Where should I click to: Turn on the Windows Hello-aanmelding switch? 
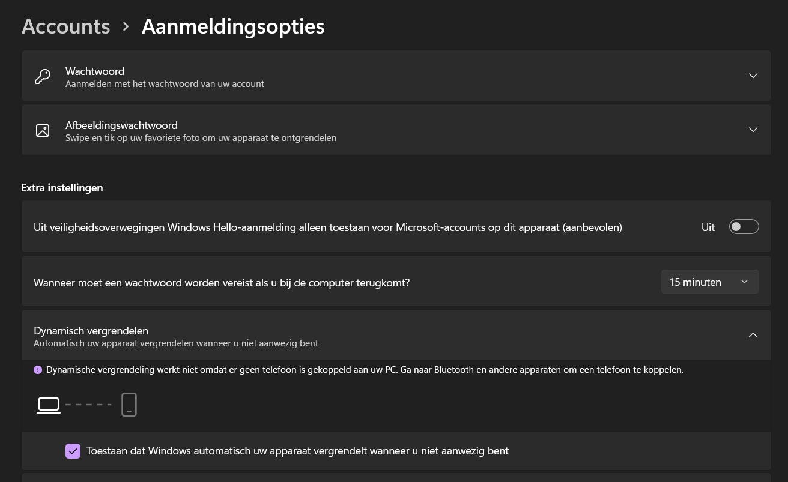click(x=744, y=227)
